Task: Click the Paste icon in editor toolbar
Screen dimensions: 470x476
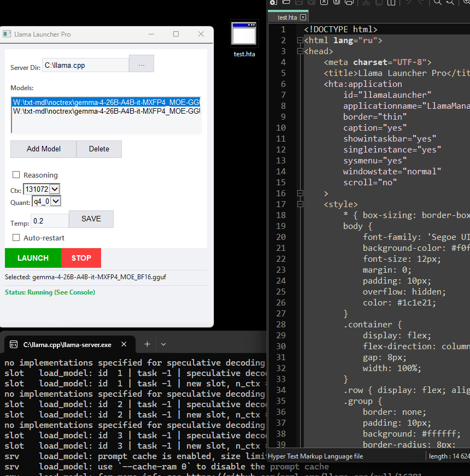Action: click(x=391, y=2)
